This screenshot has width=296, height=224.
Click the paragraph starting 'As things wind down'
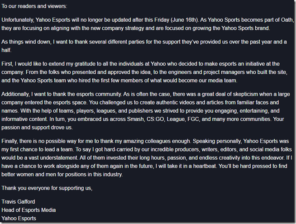[x=144, y=46]
